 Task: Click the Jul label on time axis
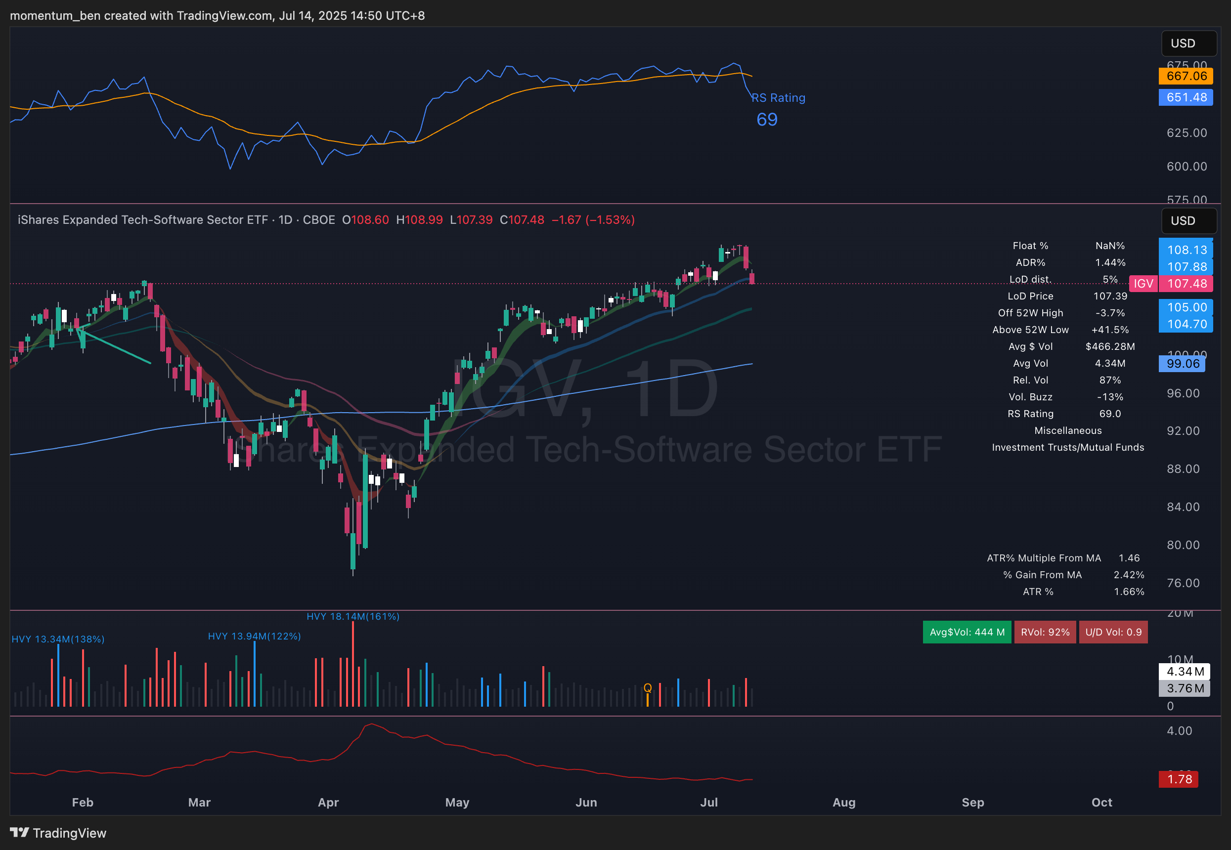709,802
